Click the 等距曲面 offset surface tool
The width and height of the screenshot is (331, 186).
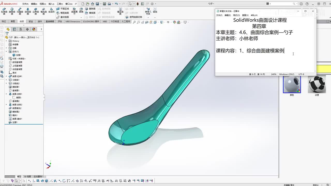(63, 13)
